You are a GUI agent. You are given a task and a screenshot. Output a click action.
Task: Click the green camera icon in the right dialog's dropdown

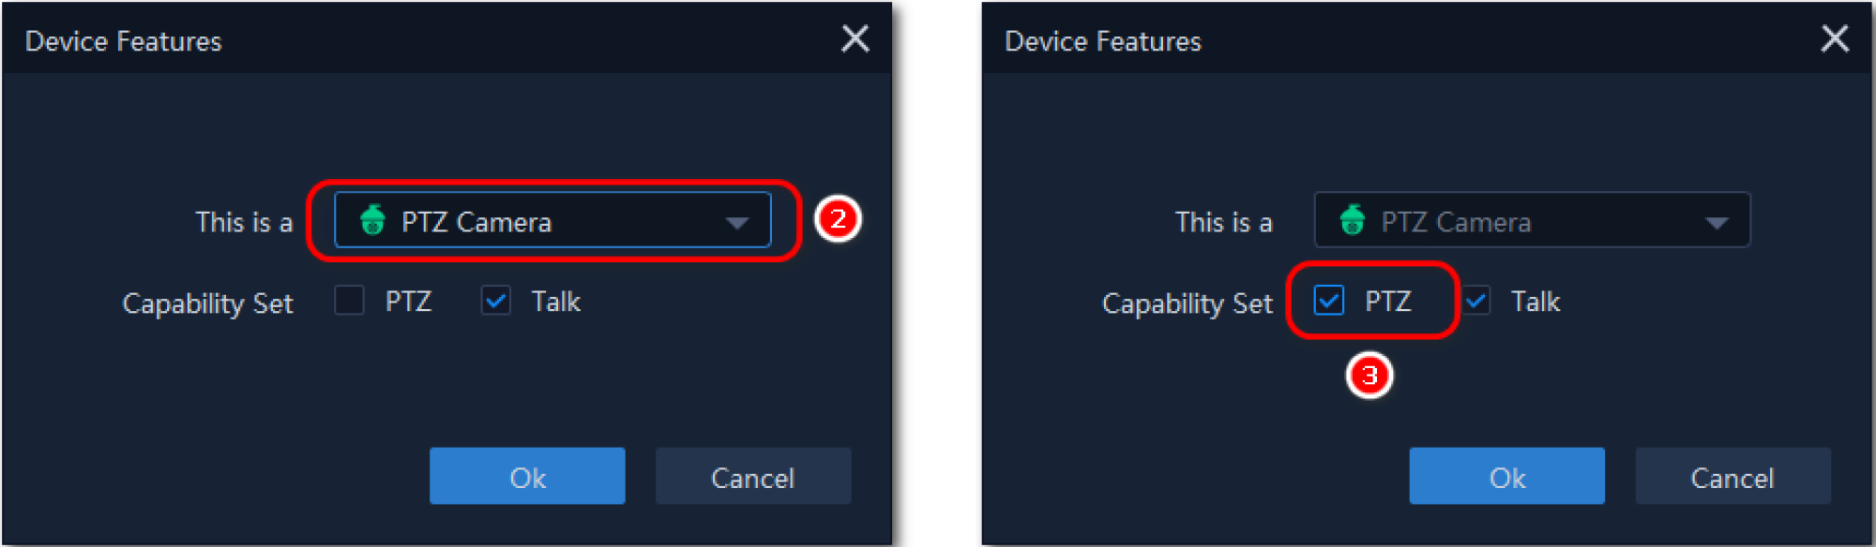[1352, 220]
